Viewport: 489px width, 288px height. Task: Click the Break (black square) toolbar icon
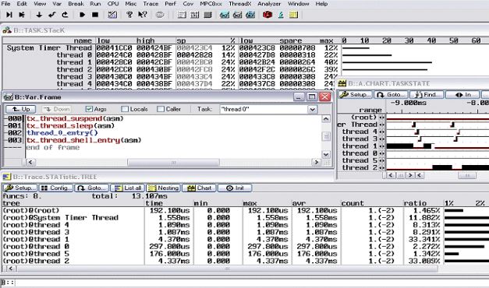[95, 15]
